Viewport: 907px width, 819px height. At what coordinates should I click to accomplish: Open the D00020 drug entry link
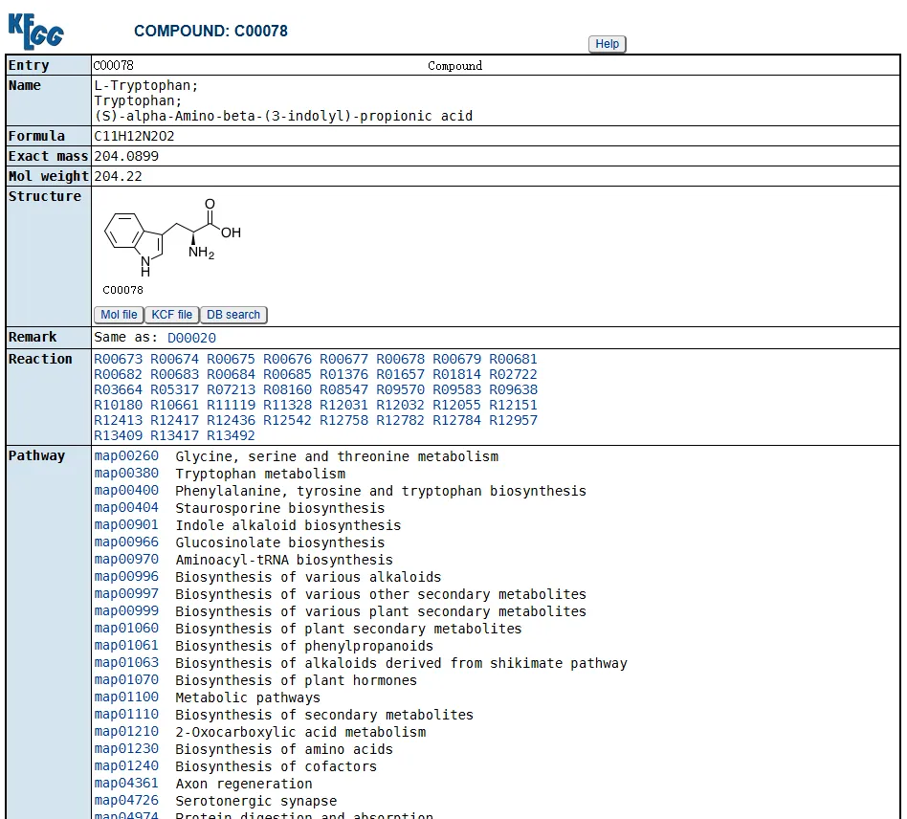coord(191,338)
